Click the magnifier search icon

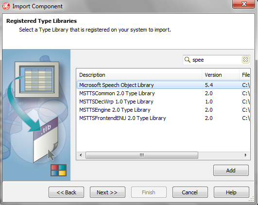point(187,60)
